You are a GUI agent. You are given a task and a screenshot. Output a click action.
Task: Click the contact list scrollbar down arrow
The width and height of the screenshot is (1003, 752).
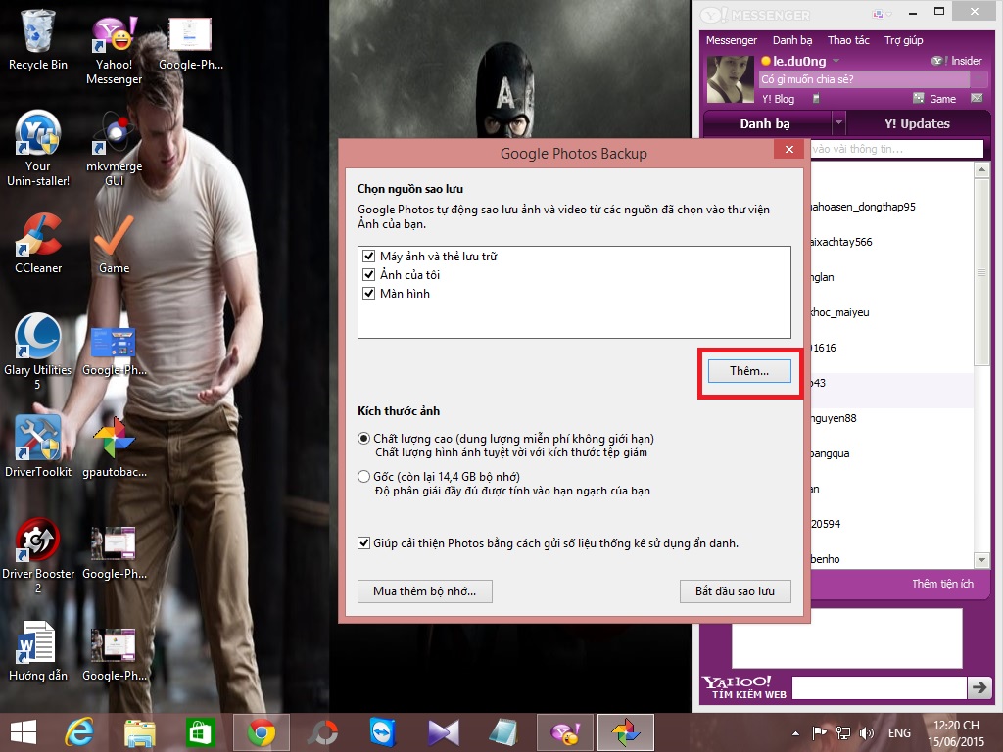pos(981,559)
